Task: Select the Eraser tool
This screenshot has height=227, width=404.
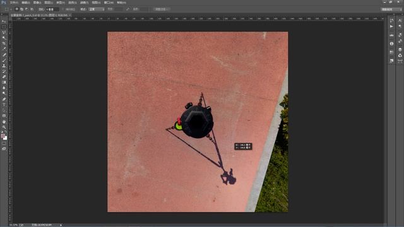Action: [x=4, y=77]
